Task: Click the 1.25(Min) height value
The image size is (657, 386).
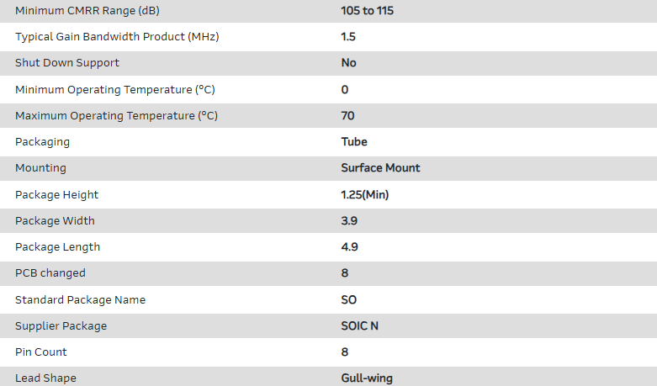Action: coord(365,194)
